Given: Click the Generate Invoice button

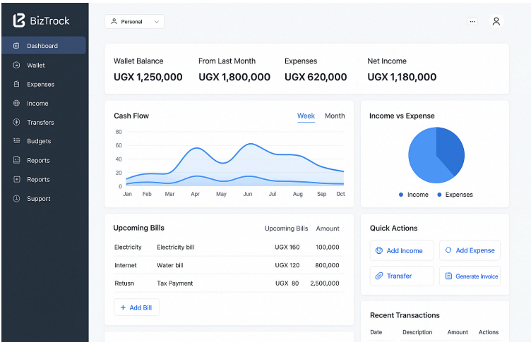Looking at the screenshot, I should [470, 276].
